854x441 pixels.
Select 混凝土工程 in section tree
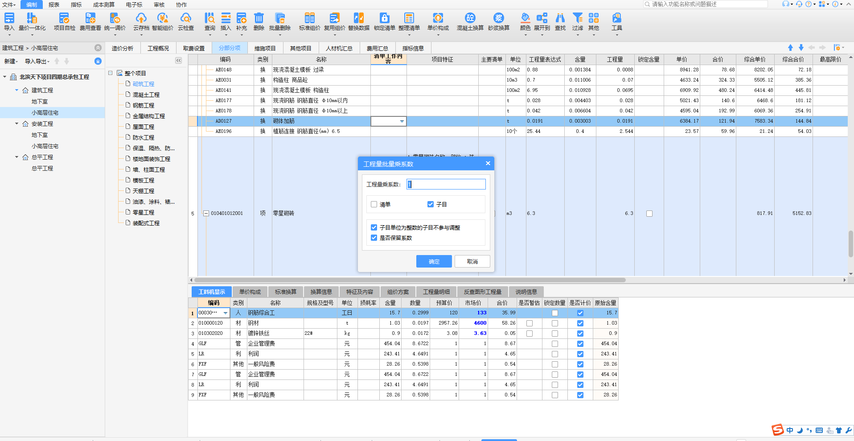(146, 95)
